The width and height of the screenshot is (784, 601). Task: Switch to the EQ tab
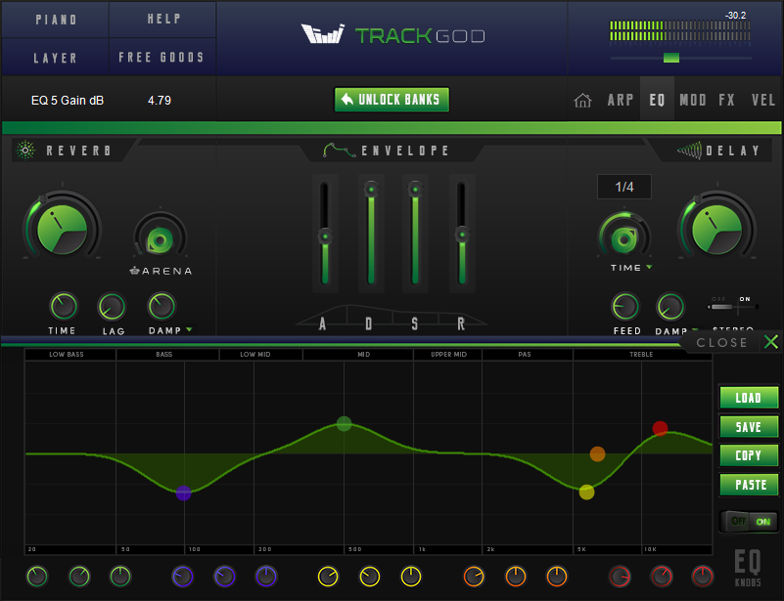[x=657, y=100]
